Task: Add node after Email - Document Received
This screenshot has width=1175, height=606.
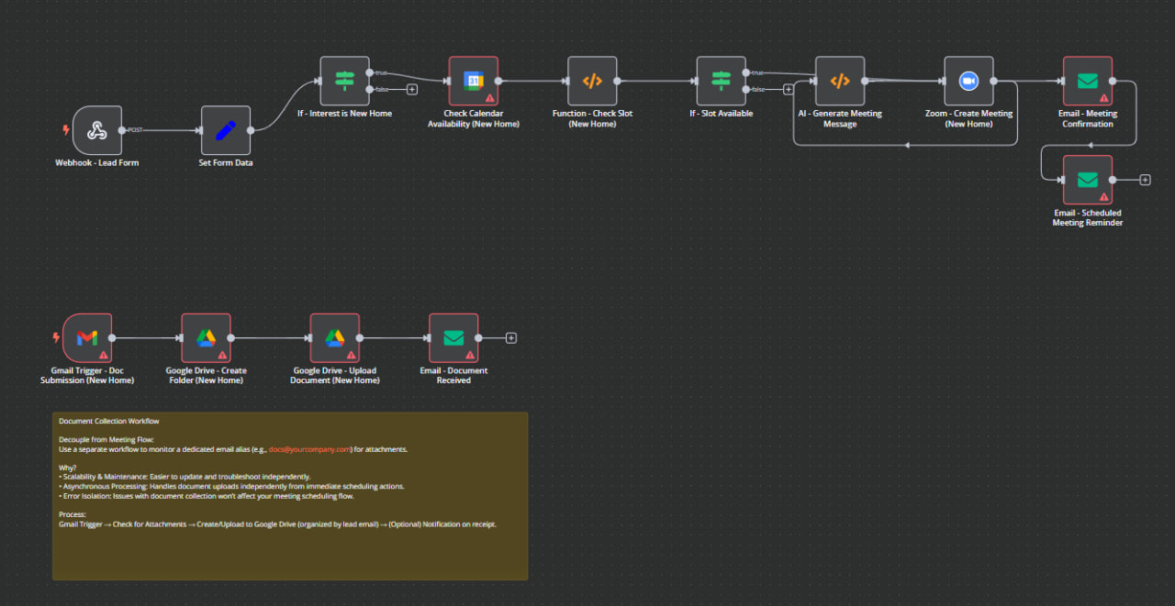Action: pos(511,338)
